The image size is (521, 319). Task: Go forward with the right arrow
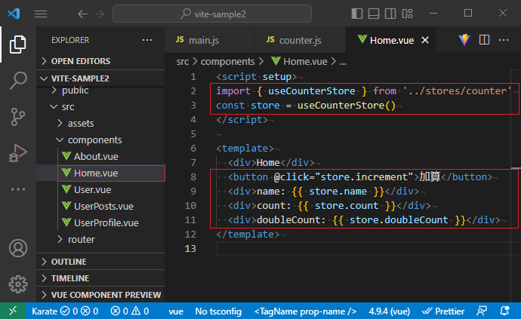[x=99, y=14]
